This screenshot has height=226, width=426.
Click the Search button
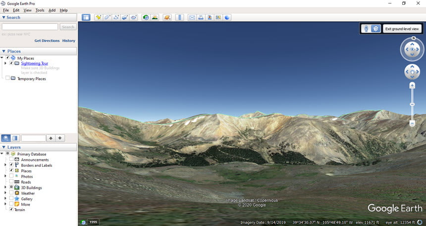coord(68,27)
